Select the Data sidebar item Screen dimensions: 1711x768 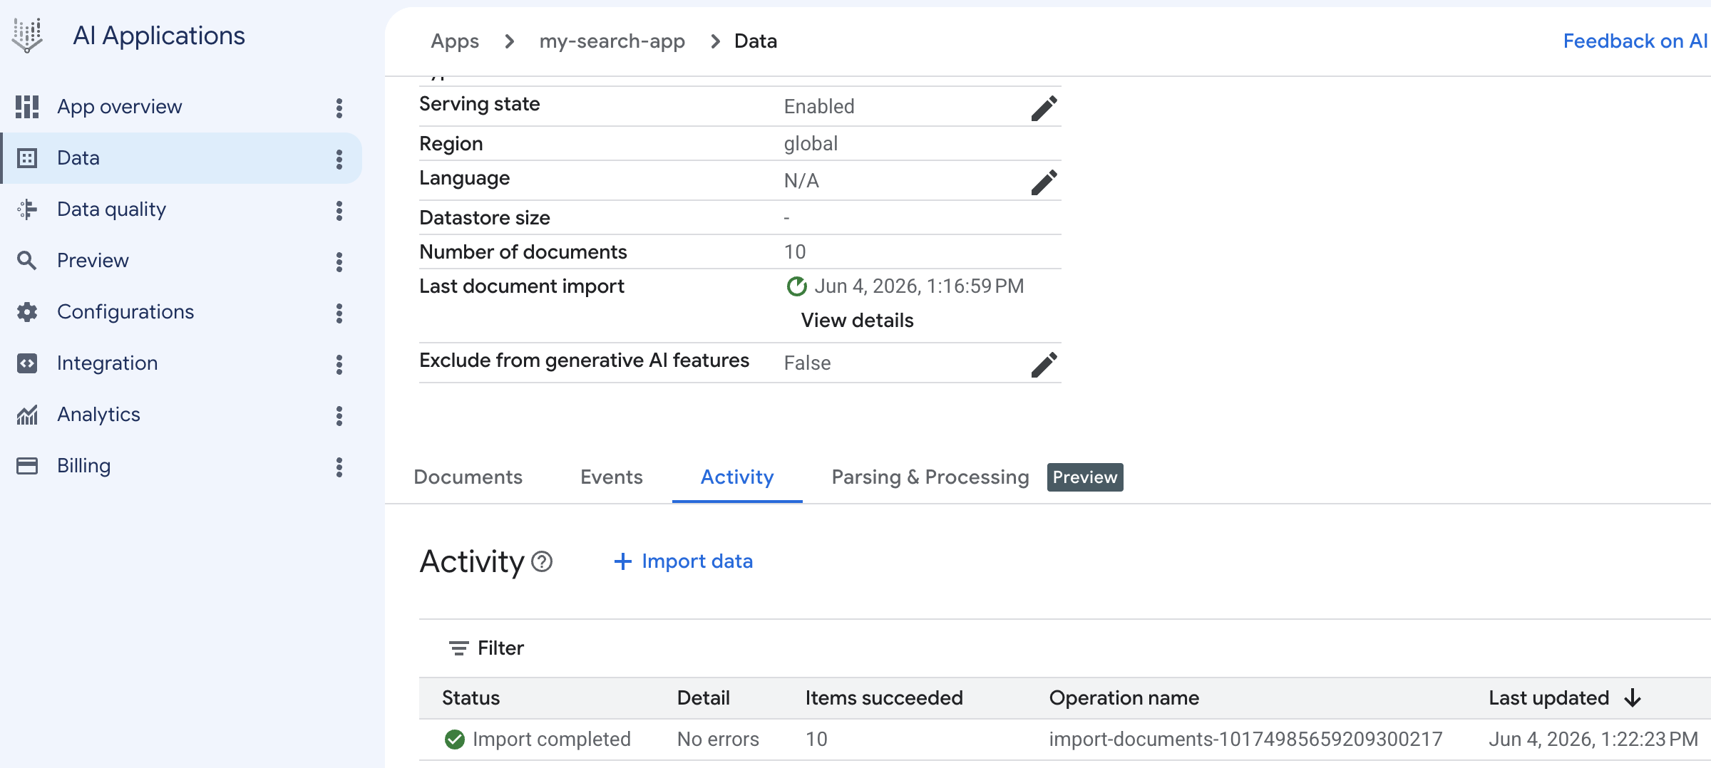[x=181, y=158]
